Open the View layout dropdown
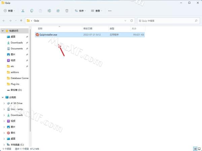The width and height of the screenshot is (202, 151). [97, 11]
